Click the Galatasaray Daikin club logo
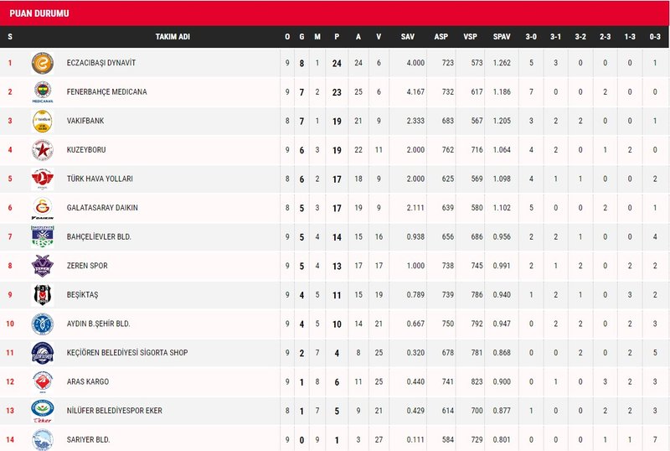The image size is (670, 451). [42, 208]
